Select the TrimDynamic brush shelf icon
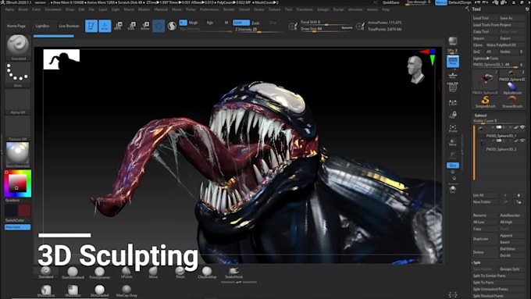This screenshot has height=299, width=531. click(x=100, y=272)
